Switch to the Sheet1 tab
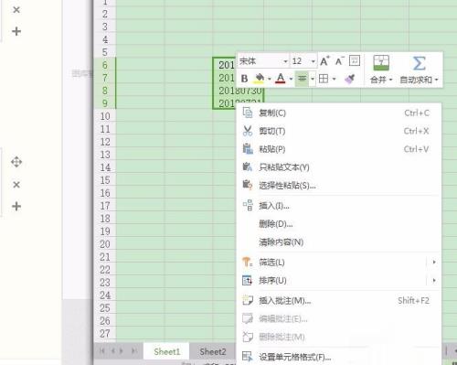 (166, 351)
